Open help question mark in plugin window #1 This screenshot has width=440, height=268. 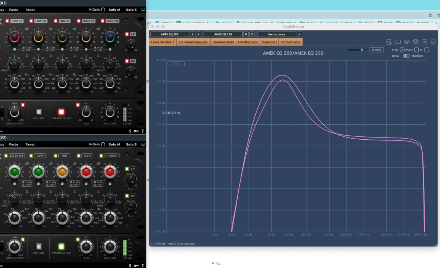[x=142, y=131]
